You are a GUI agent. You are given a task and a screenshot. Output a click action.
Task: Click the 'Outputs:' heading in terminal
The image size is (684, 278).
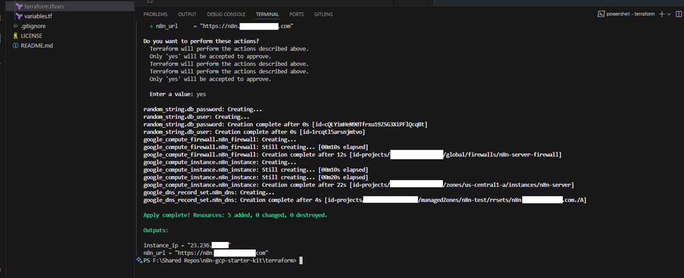click(156, 230)
